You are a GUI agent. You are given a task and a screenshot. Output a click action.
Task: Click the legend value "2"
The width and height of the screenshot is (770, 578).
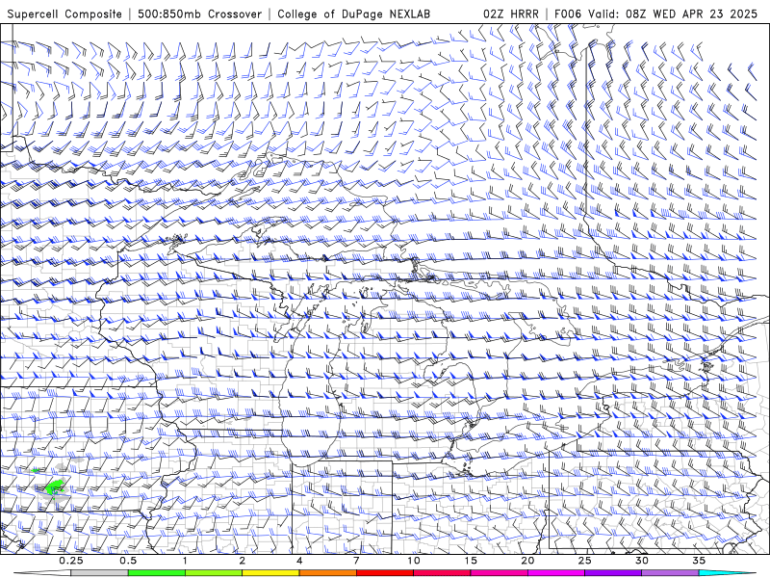coord(243,561)
